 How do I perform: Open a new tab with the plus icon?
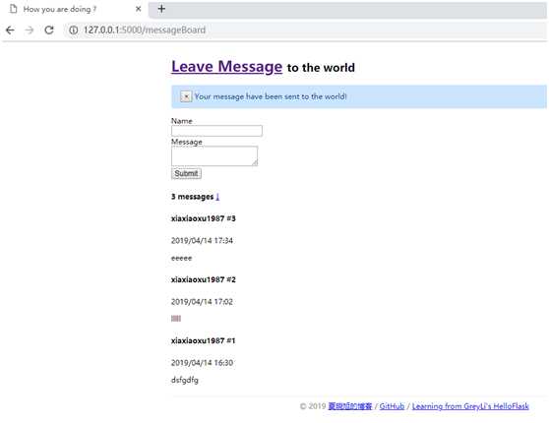[x=161, y=9]
